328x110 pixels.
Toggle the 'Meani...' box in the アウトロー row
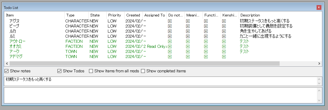coord(188,41)
